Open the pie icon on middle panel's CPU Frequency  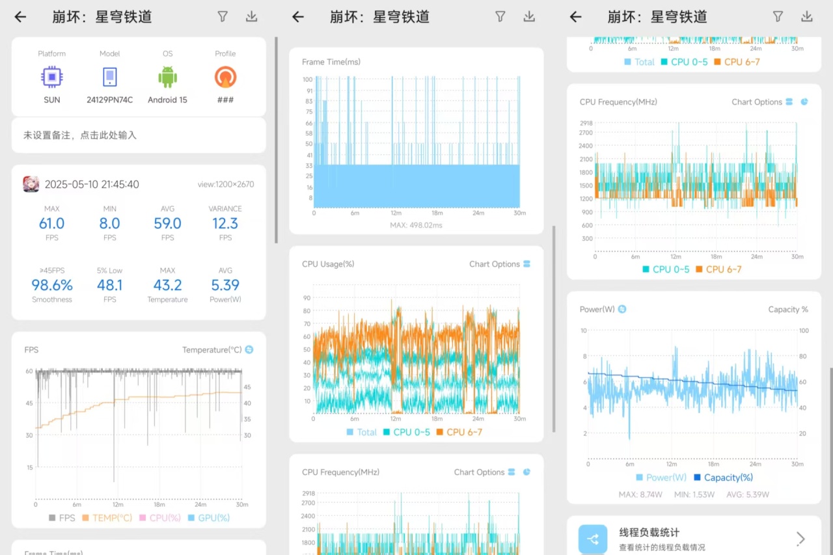pyautogui.click(x=526, y=472)
